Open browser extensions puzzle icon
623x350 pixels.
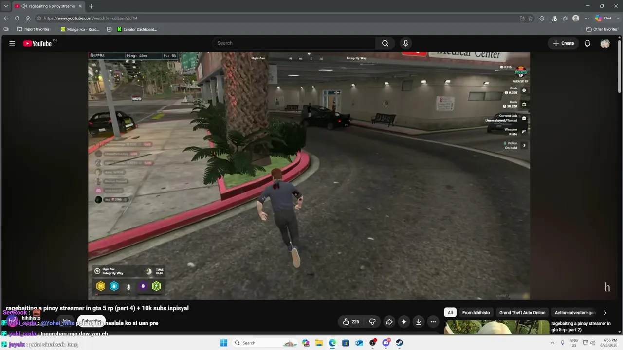pos(542,18)
